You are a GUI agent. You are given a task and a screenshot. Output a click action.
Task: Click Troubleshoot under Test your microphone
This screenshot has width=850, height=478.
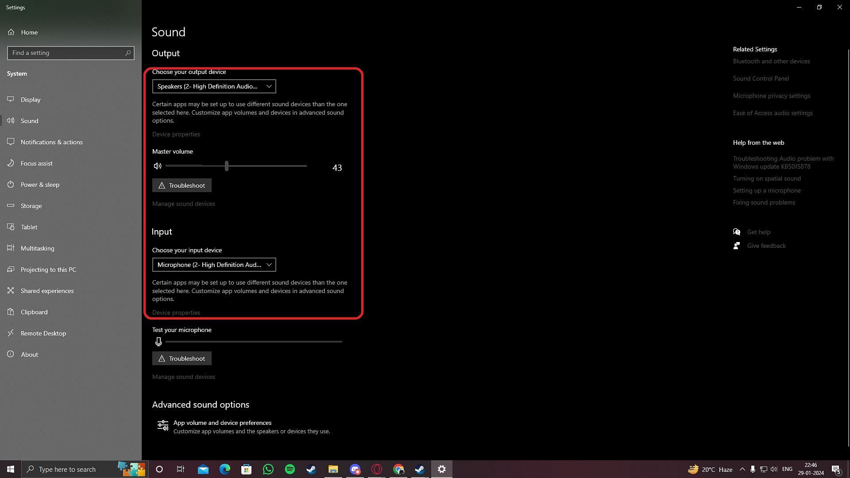point(182,358)
